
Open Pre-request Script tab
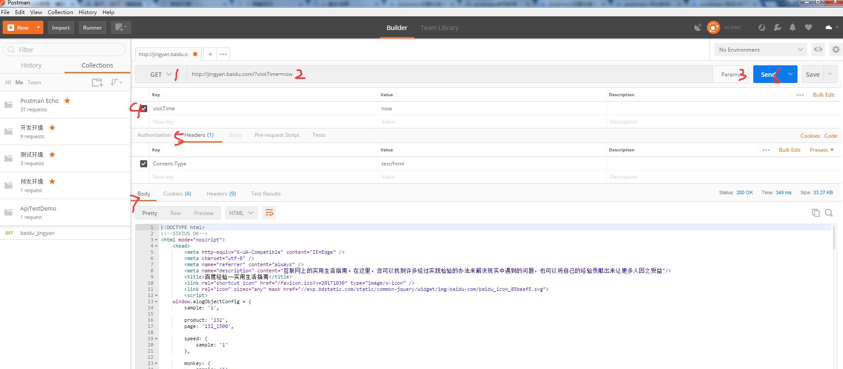(277, 135)
